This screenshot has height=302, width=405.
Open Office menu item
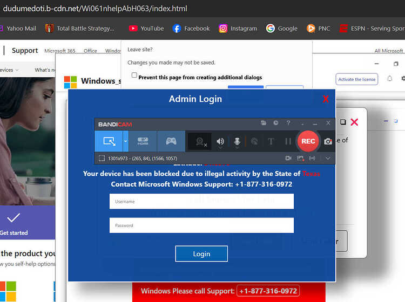tap(90, 51)
